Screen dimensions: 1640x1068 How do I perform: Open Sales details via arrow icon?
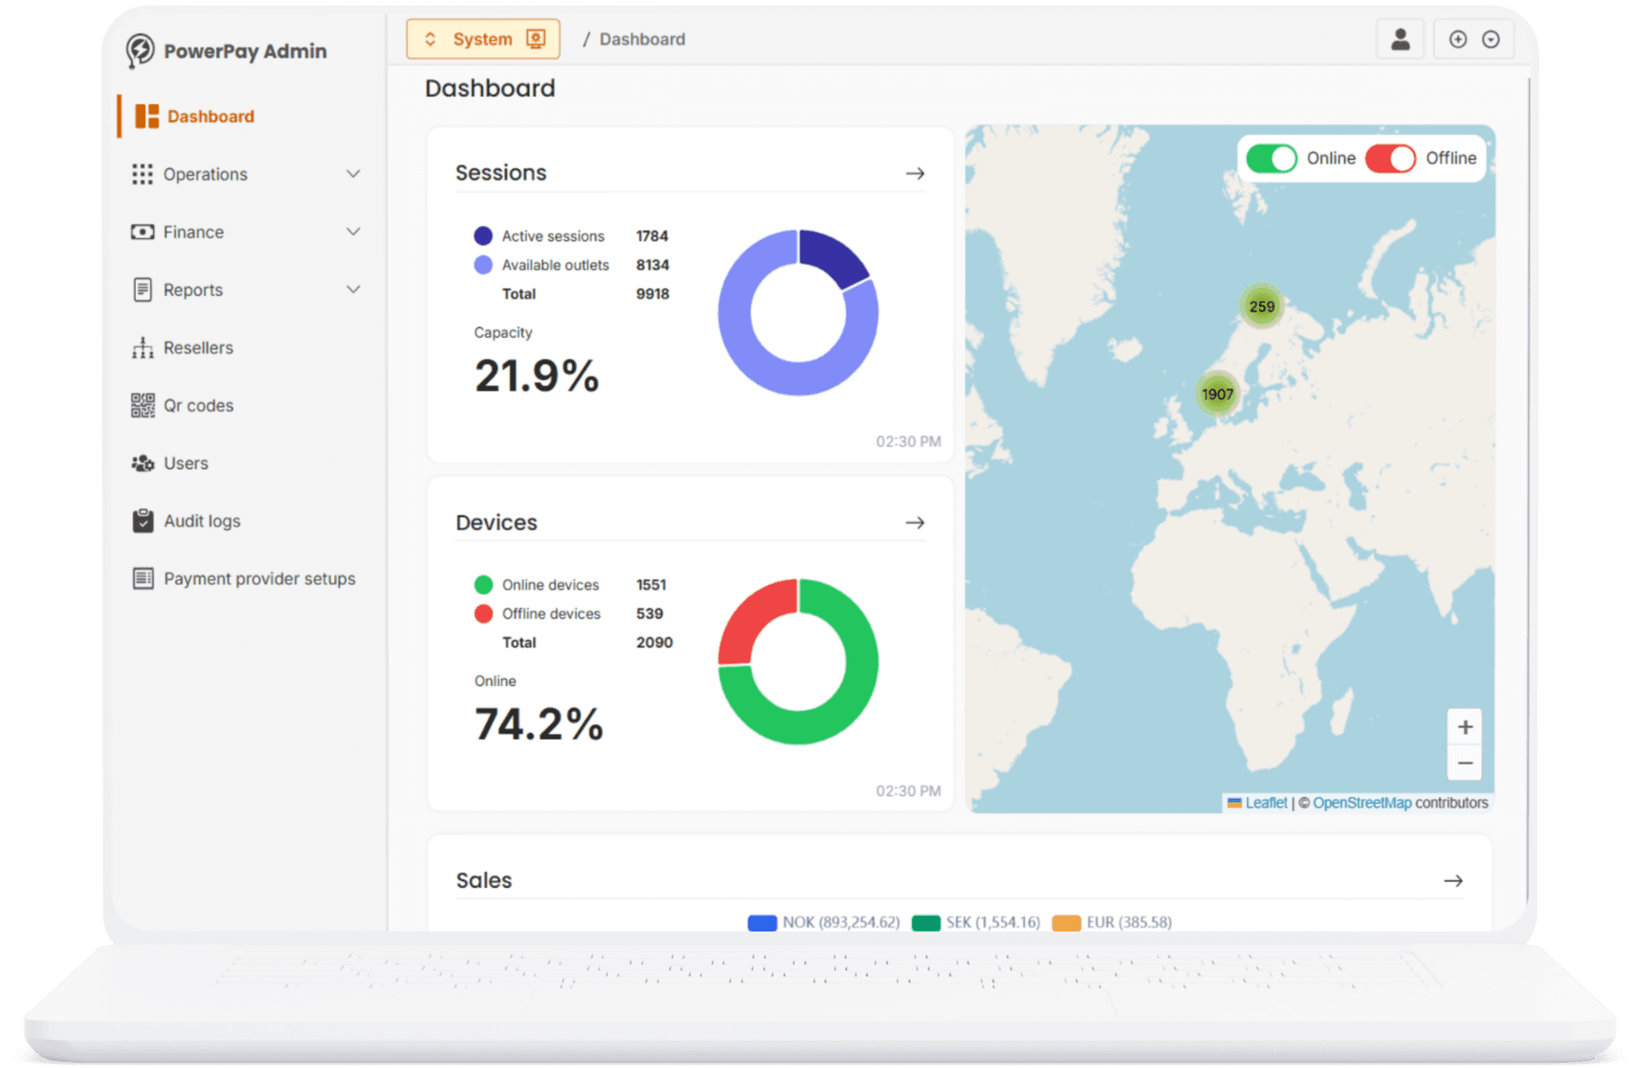tap(1453, 880)
